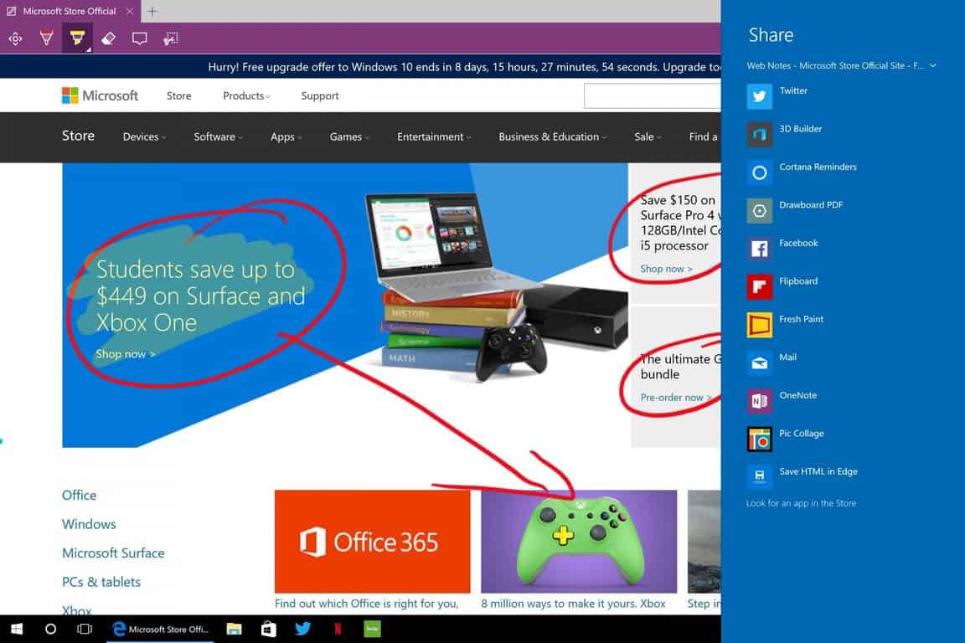Expand the Software dropdown
Image resolution: width=965 pixels, height=643 pixels.
[218, 136]
